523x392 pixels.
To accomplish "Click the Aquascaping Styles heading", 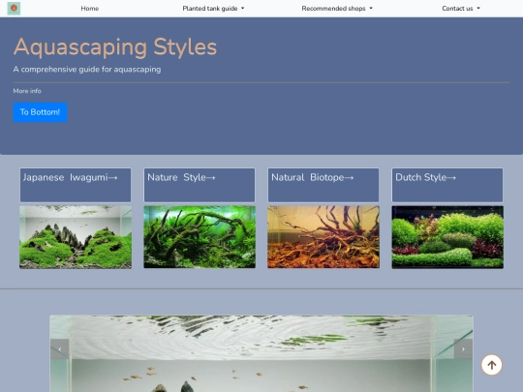I will click(115, 46).
